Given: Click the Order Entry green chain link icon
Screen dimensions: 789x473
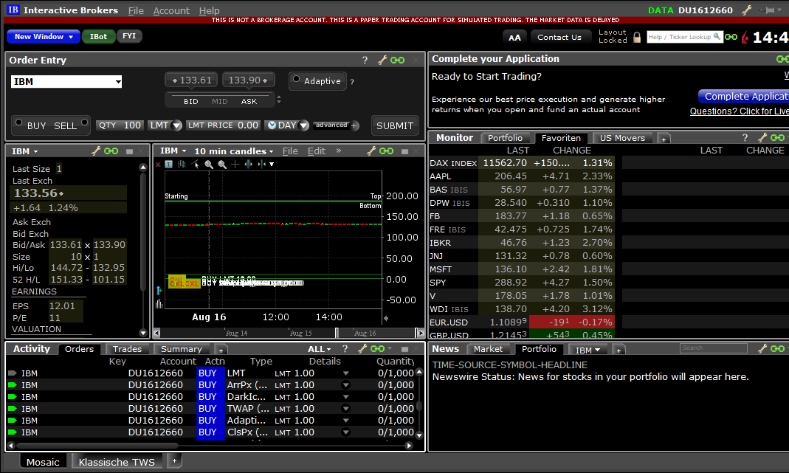Looking at the screenshot, I should tap(398, 60).
